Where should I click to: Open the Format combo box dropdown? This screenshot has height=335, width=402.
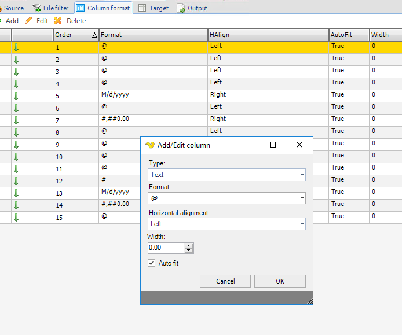coord(302,198)
